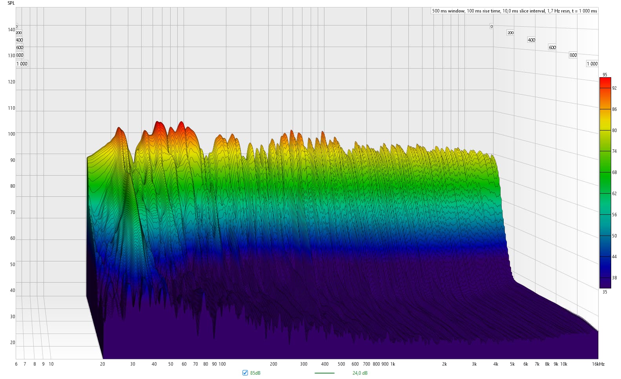Click the 140 dB SPL axis label

point(11,30)
